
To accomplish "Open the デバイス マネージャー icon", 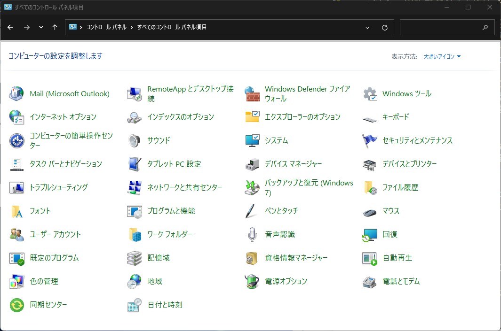I will pos(252,164).
